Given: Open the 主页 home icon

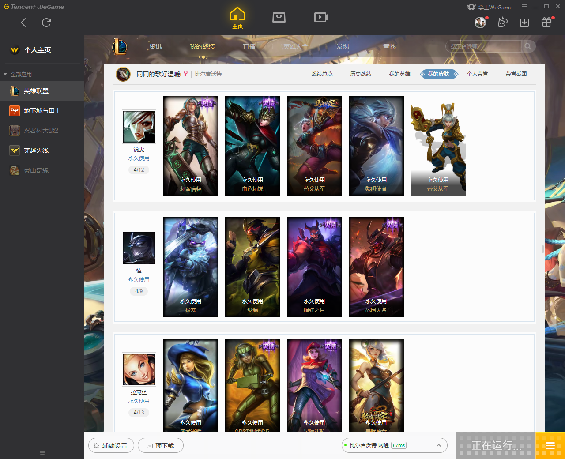Looking at the screenshot, I should [x=237, y=18].
